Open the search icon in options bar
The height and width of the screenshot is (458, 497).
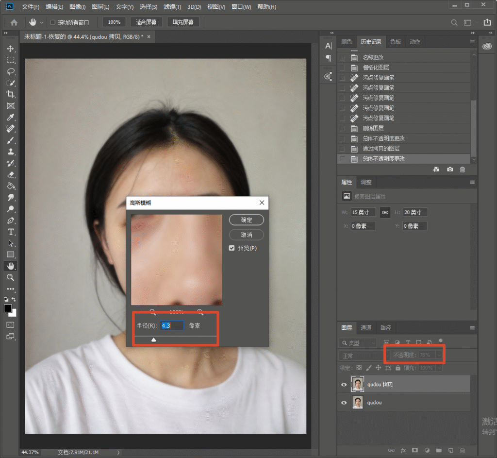pos(454,22)
